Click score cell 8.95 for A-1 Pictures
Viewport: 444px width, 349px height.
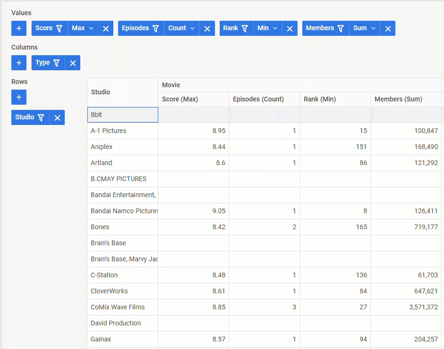click(193, 131)
